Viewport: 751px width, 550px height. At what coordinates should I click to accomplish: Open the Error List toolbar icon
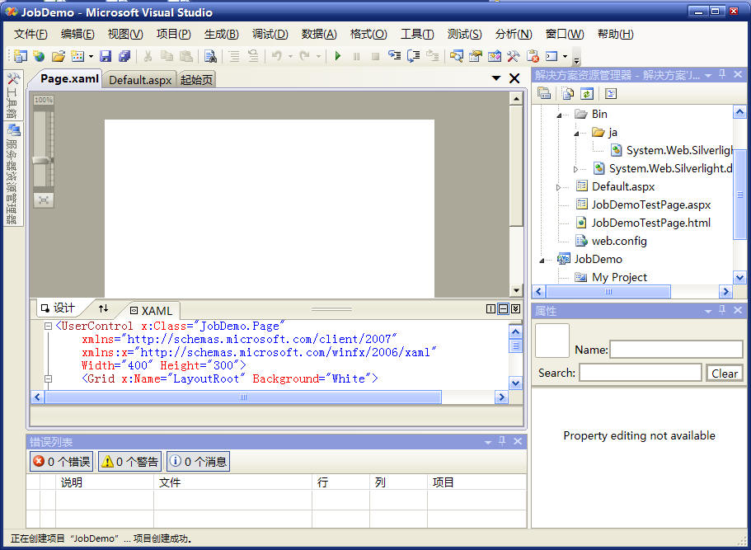533,56
